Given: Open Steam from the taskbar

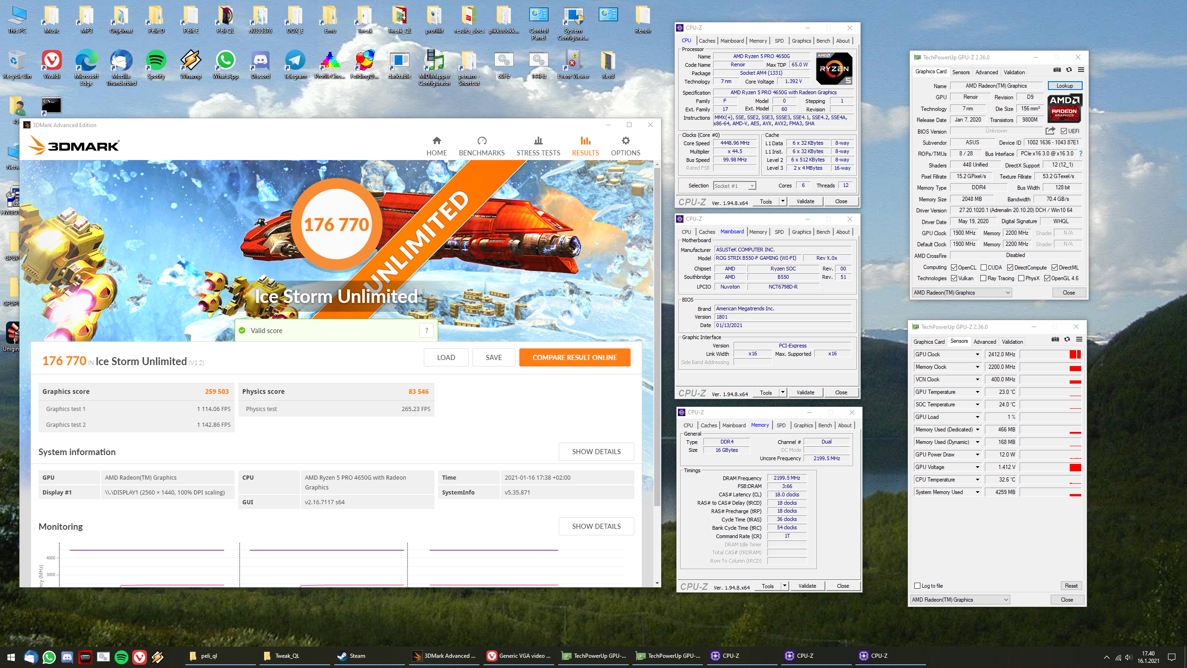Looking at the screenshot, I should click(357, 656).
